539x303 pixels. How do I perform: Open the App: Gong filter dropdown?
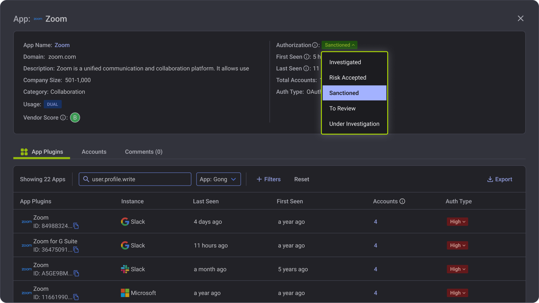218,179
